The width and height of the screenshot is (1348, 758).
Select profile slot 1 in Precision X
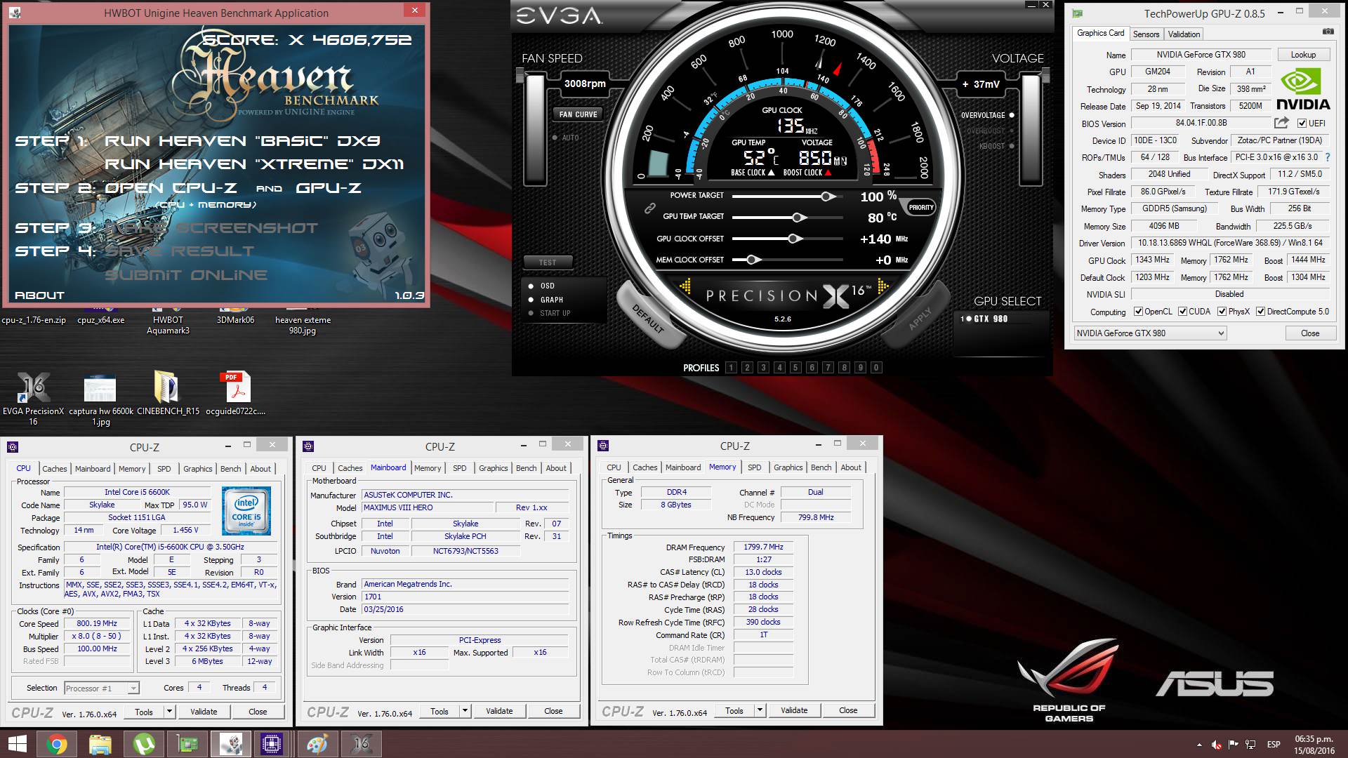click(x=731, y=367)
